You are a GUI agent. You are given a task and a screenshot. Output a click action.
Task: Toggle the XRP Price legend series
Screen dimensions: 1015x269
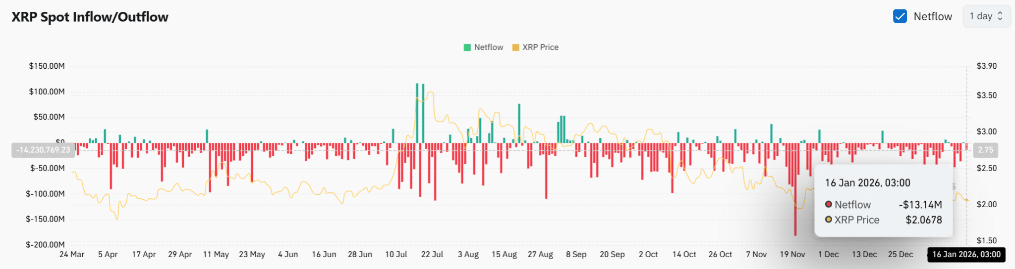535,47
